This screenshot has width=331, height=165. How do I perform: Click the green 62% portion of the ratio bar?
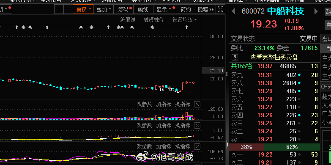click(x=292, y=147)
